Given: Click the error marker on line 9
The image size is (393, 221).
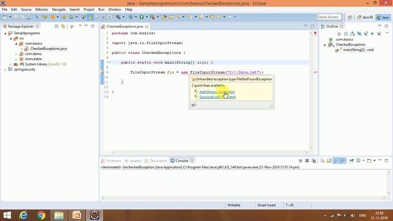Looking at the screenshot, I should (x=103, y=72).
